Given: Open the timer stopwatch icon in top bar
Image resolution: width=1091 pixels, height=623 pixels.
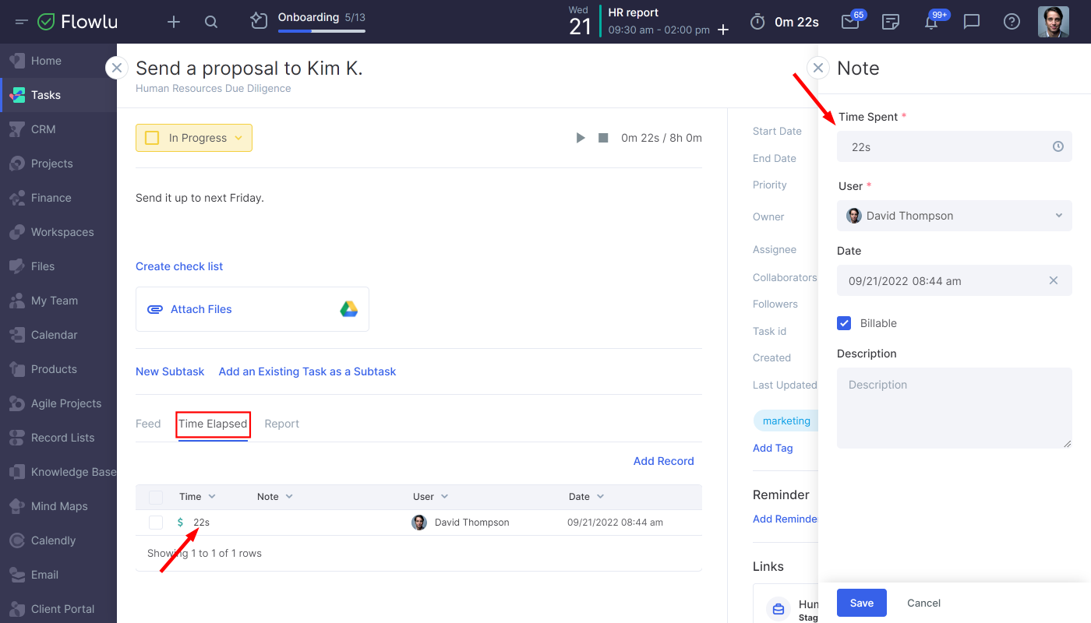Looking at the screenshot, I should 757,22.
